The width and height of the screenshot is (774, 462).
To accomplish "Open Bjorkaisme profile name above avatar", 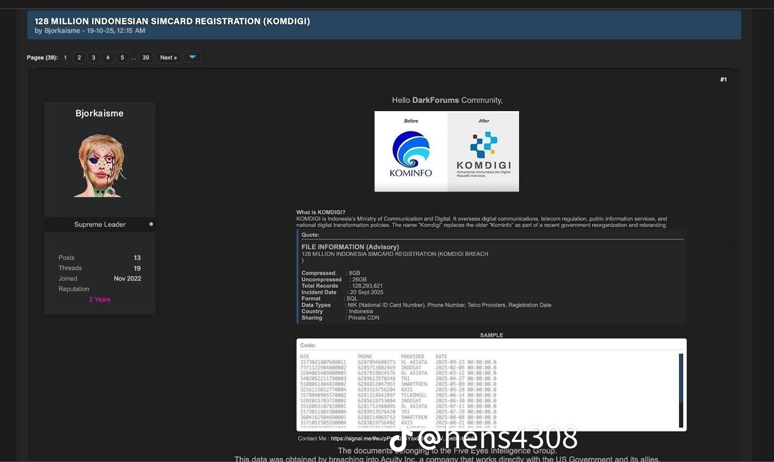I will point(99,113).
